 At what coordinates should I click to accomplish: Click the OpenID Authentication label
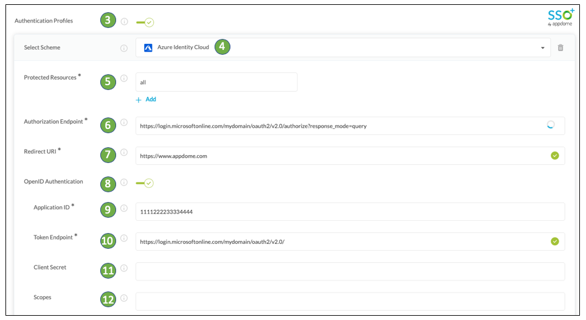(53, 182)
